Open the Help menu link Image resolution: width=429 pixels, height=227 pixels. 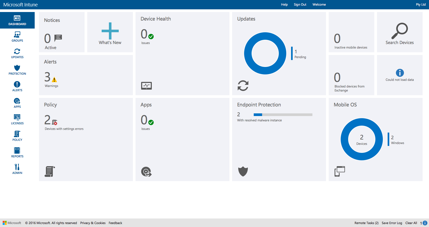pyautogui.click(x=284, y=5)
